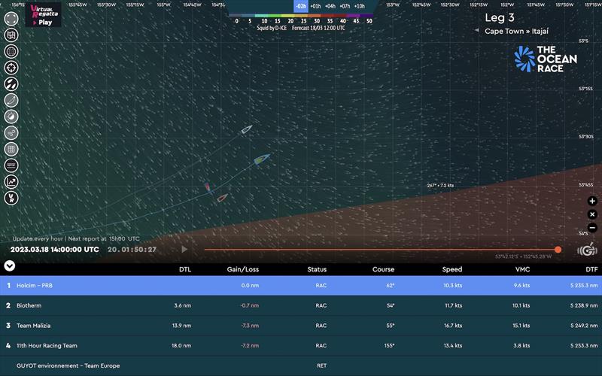Reset zoom with the X button
This screenshot has height=376, width=602.
[592, 214]
